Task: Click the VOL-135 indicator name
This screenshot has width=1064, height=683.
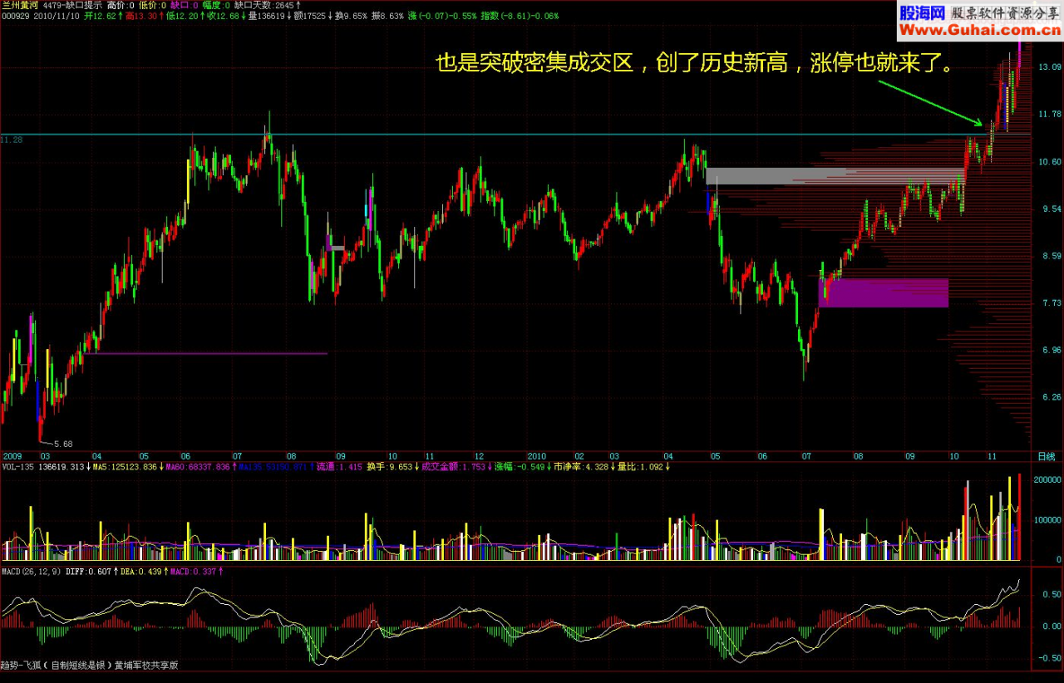Action: click(18, 467)
